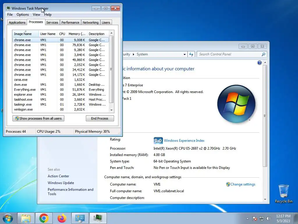Select chrome.exe row using 79,836 K
Viewport: 298px width, 224px height.
61,45
